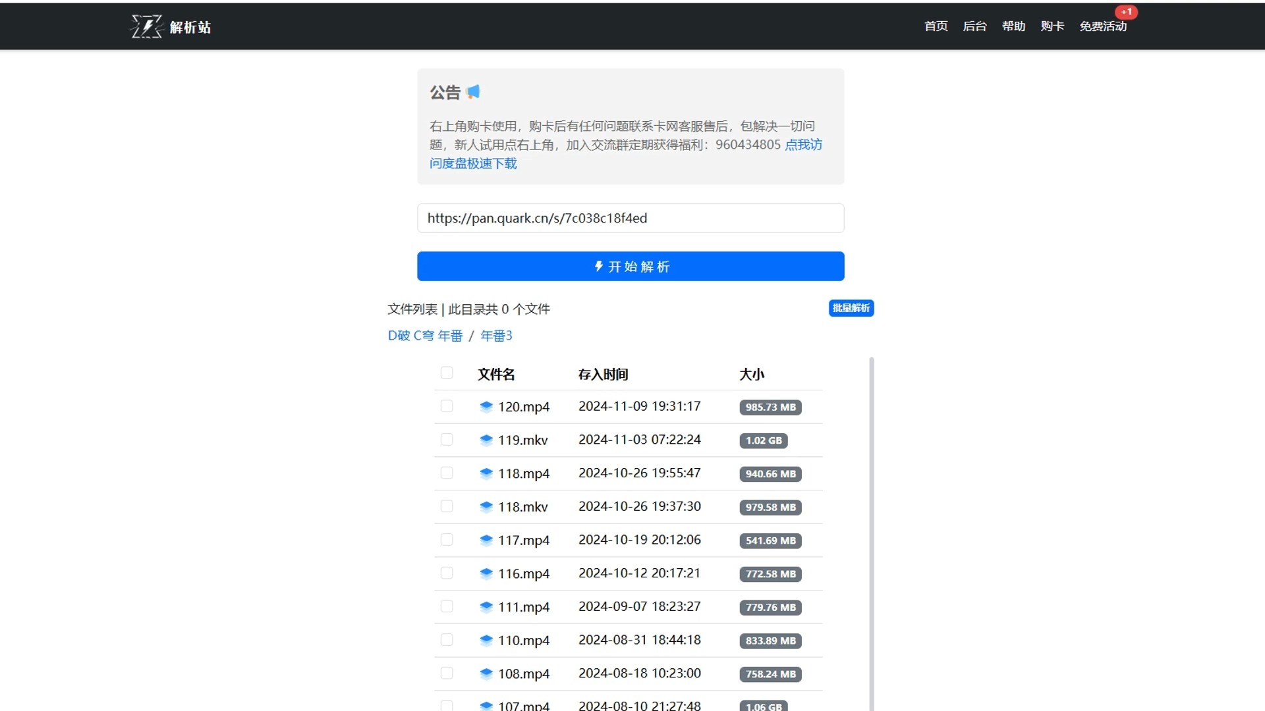The image size is (1265, 711).
Task: Open the 后台 nav item
Action: 974,26
